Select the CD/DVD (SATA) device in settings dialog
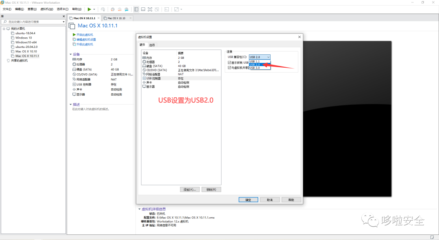Viewport: 439px width, 240px height. [181, 70]
